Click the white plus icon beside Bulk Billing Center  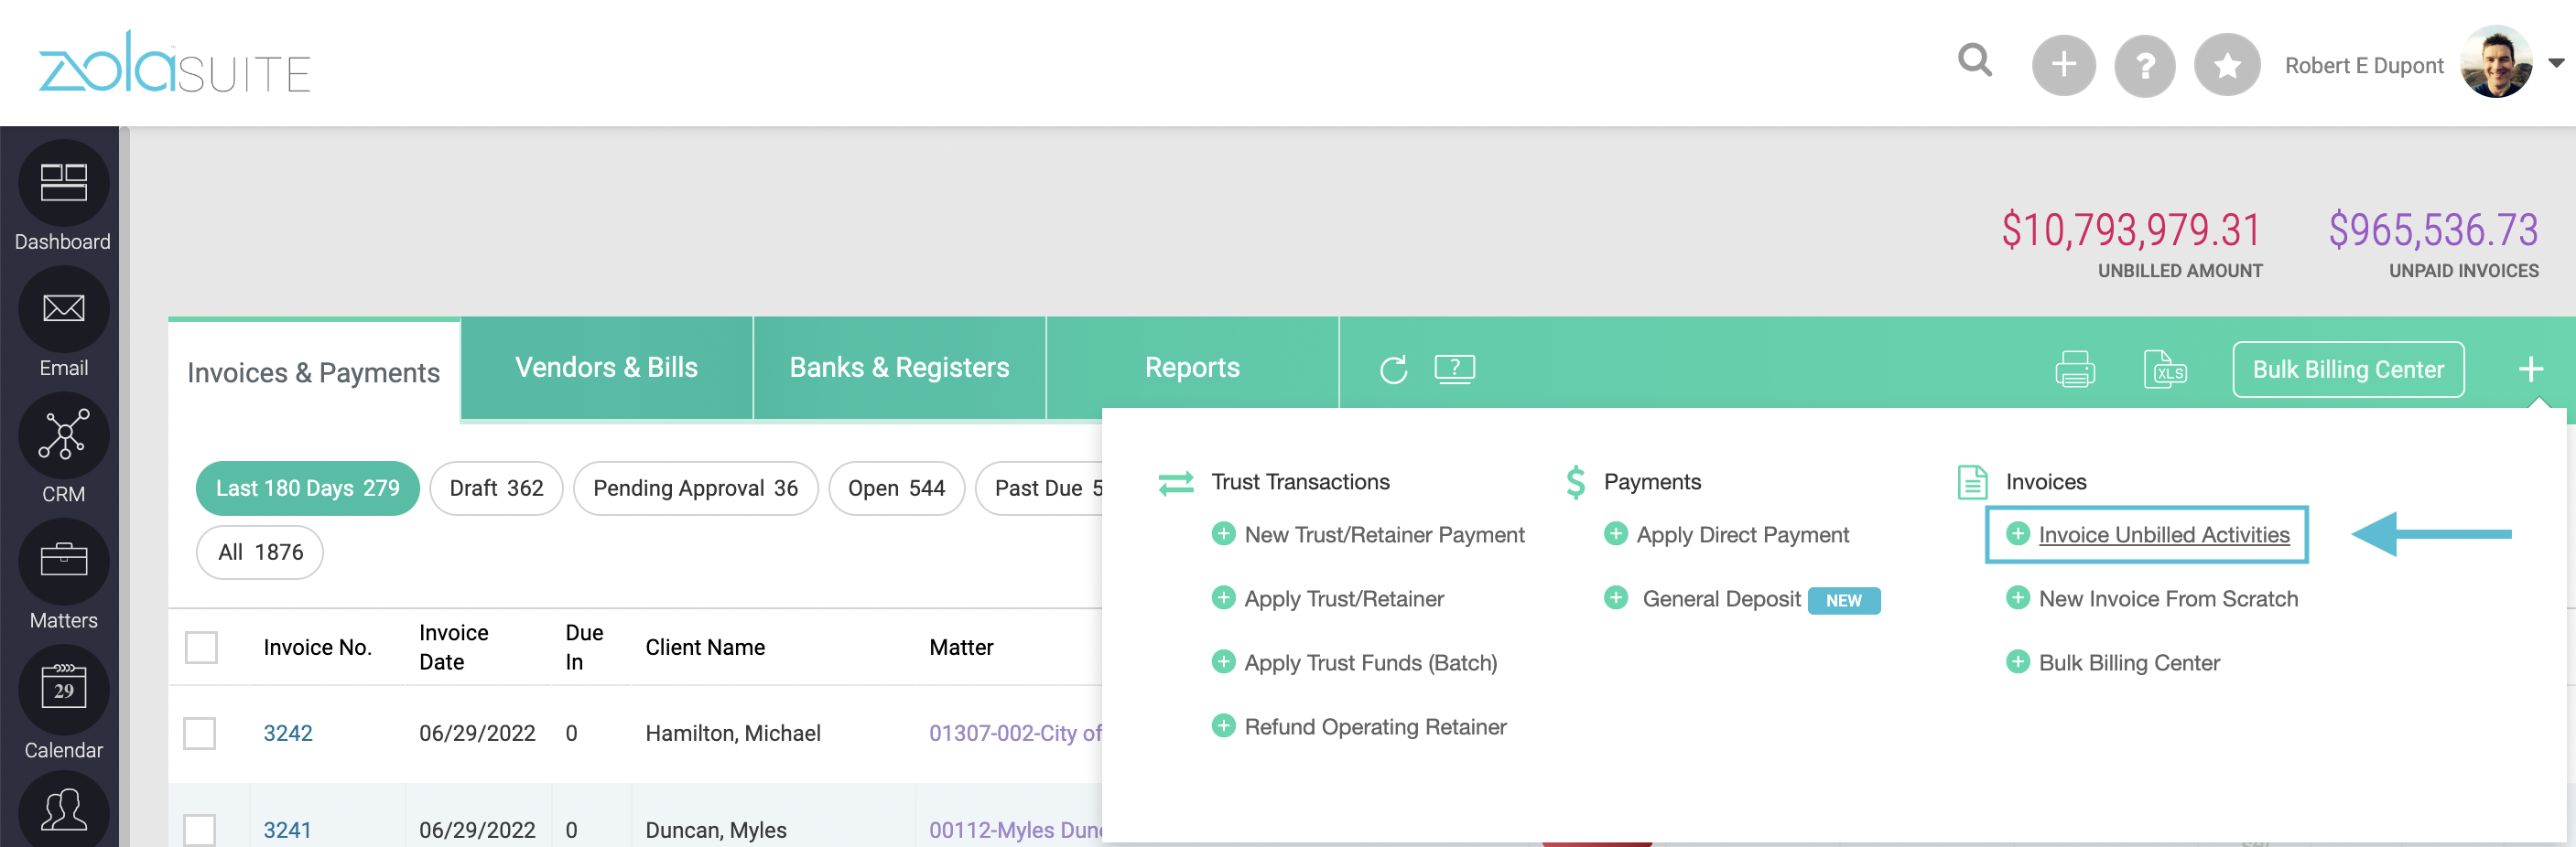pos(2530,369)
